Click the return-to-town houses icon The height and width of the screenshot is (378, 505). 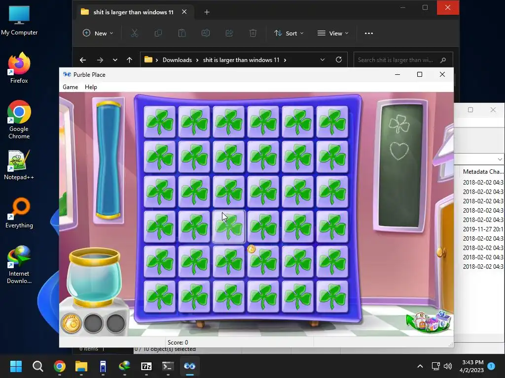click(429, 322)
